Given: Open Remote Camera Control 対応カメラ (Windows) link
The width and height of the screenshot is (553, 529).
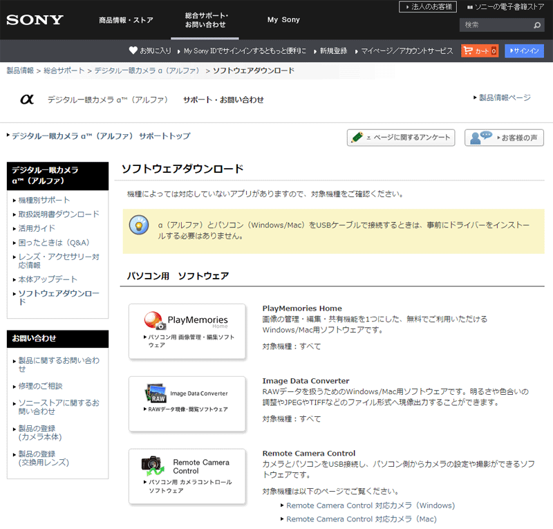Looking at the screenshot, I should (x=371, y=505).
